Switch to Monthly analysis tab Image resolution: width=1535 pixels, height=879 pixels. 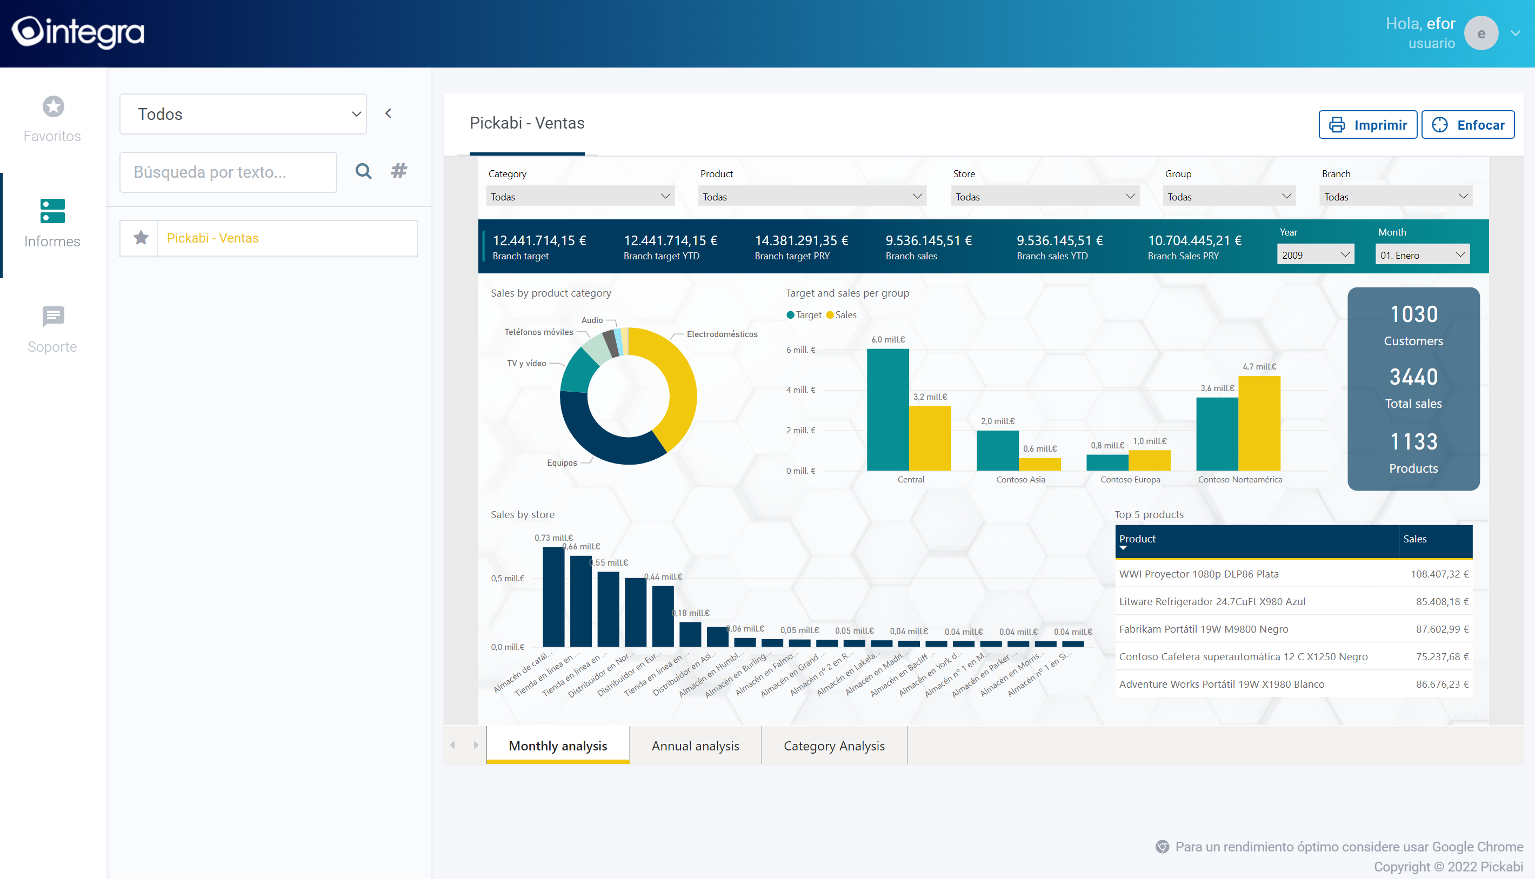(558, 745)
